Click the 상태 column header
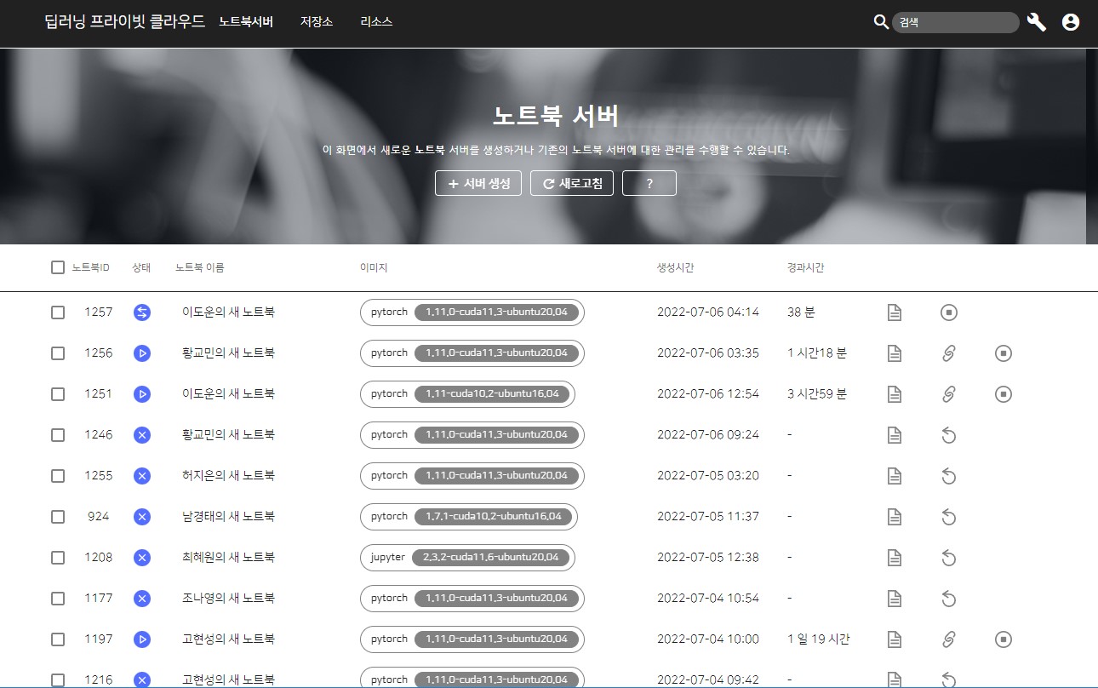The width and height of the screenshot is (1098, 688). click(x=141, y=267)
